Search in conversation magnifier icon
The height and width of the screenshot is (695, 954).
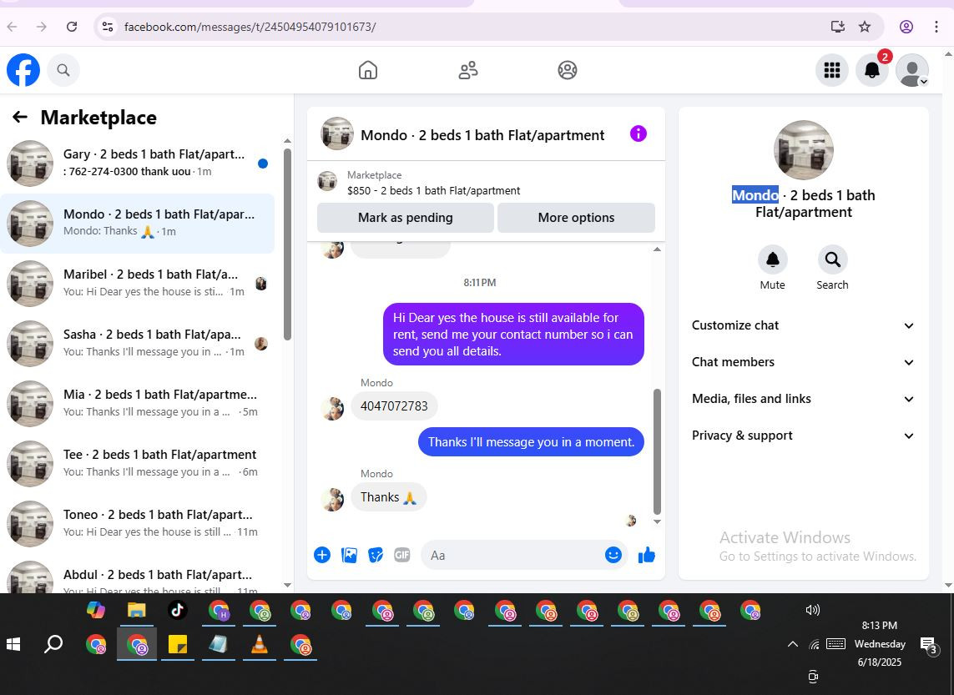832,259
